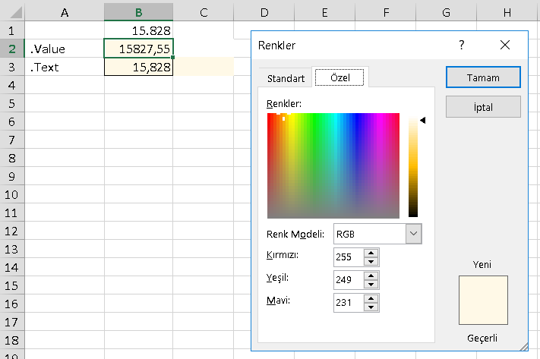Click the fill handle of cell B2
Screen dimensions: 540x359
172,58
